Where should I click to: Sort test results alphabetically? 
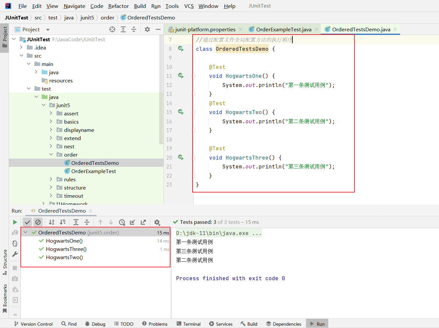[x=52, y=222]
